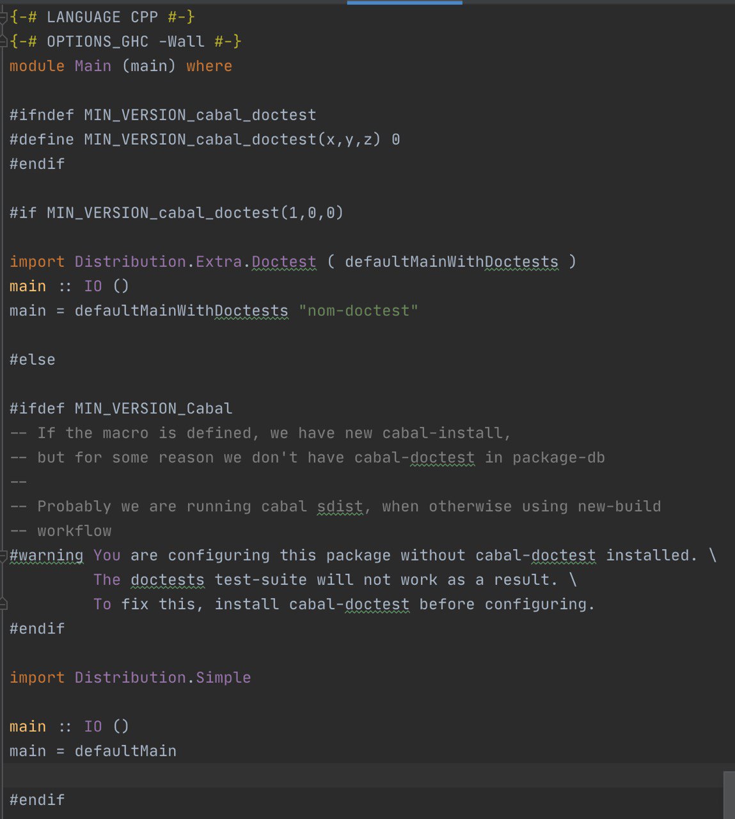Click the first 'main :: IO ()' type signature
735x819 pixels.
tap(70, 286)
